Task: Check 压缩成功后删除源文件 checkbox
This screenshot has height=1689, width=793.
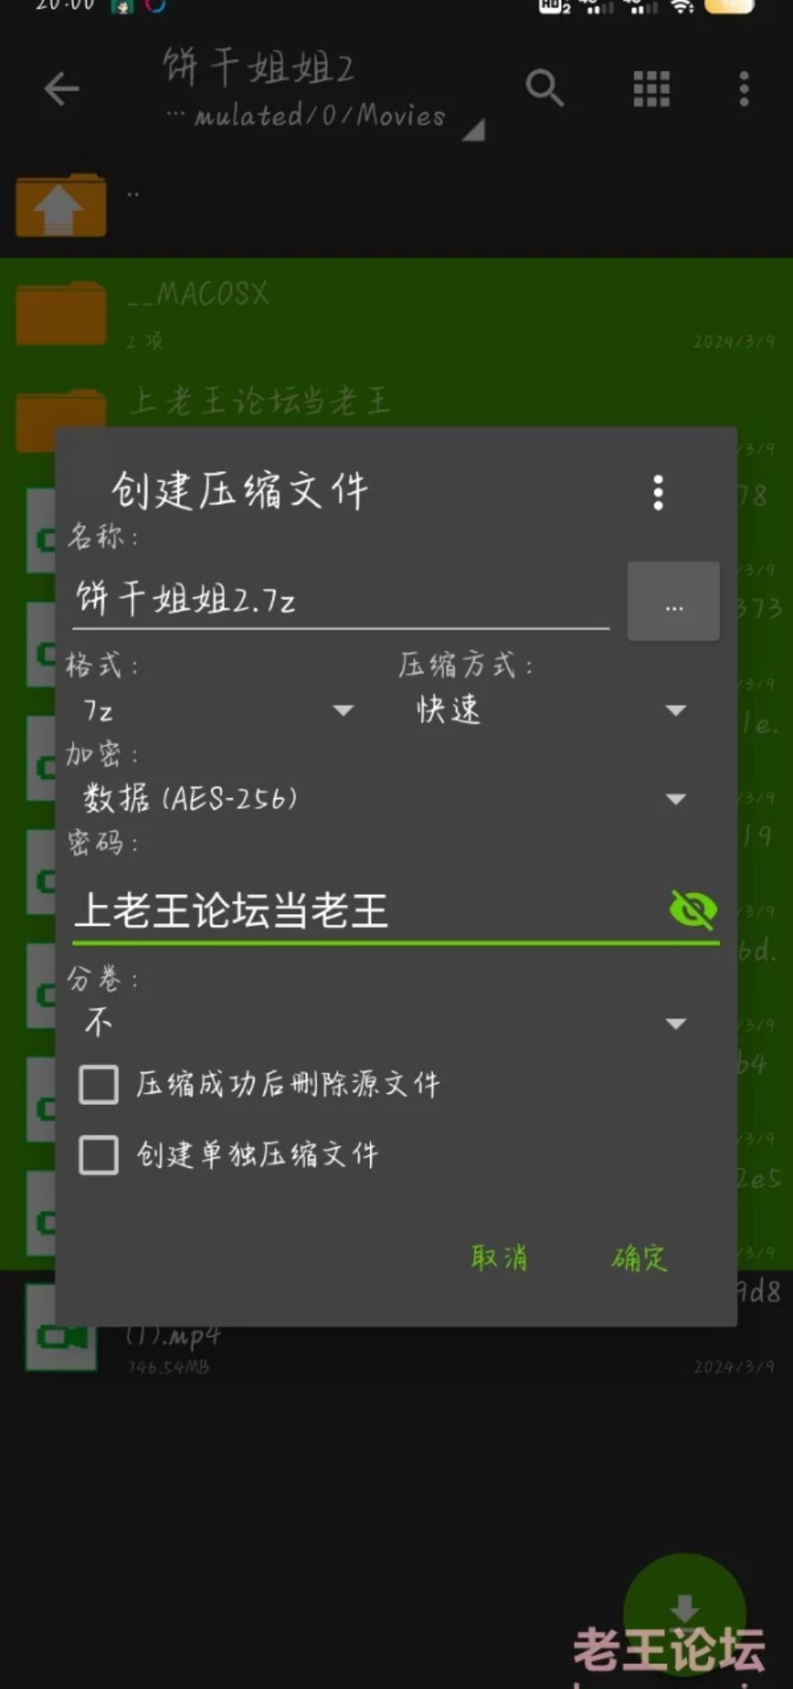Action: [x=98, y=1084]
